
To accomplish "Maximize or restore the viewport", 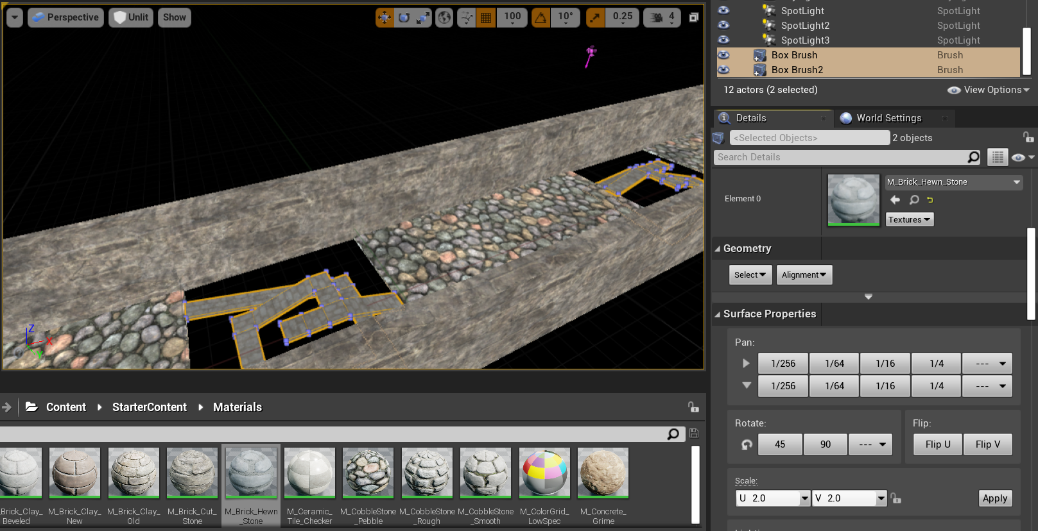I will (693, 17).
